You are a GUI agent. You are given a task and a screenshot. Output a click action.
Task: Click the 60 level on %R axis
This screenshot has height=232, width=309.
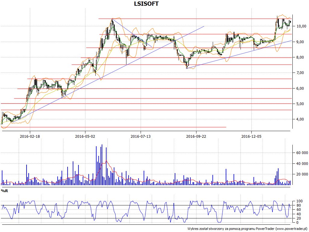pyautogui.click(x=298, y=210)
